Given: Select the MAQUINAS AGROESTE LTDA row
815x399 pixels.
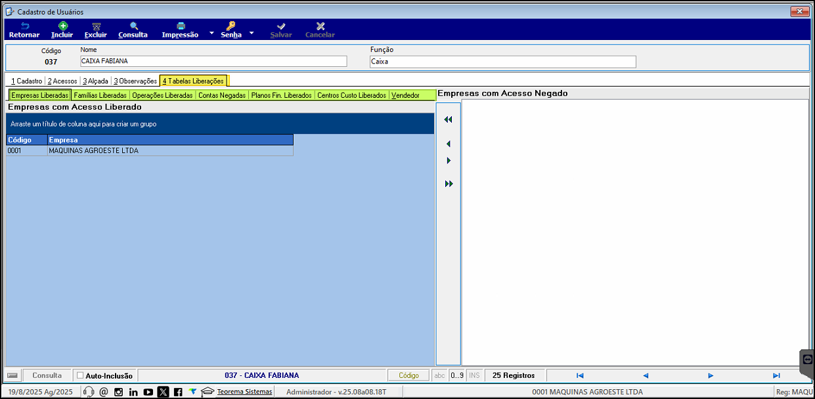Looking at the screenshot, I should coord(150,150).
